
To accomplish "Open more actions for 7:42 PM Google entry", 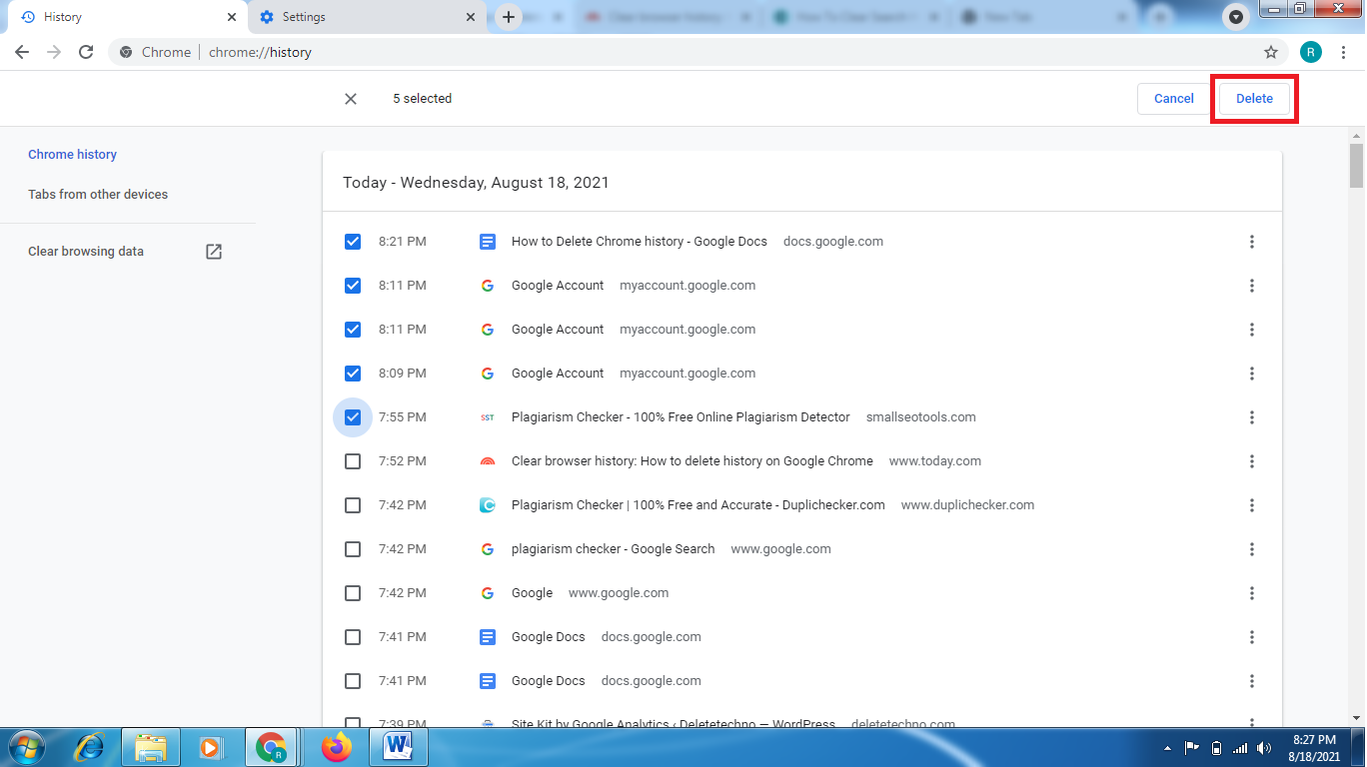I will click(x=1252, y=593).
